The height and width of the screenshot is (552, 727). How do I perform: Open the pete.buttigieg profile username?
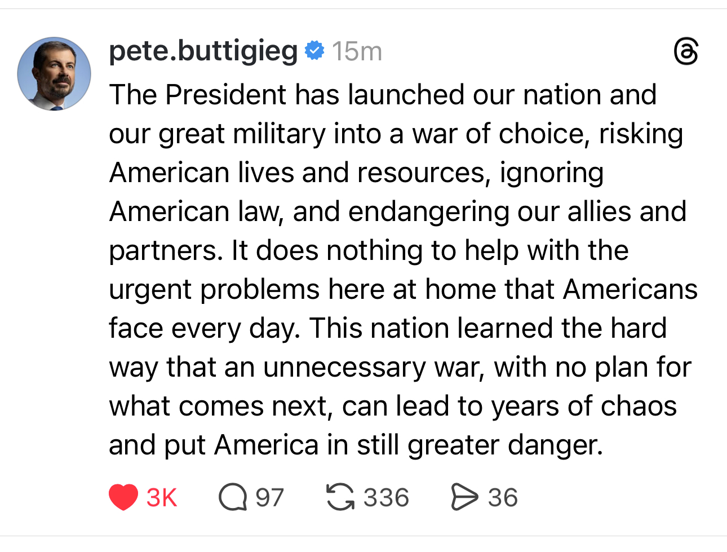[x=203, y=51]
